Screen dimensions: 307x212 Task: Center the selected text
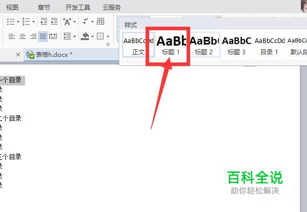click(x=23, y=36)
